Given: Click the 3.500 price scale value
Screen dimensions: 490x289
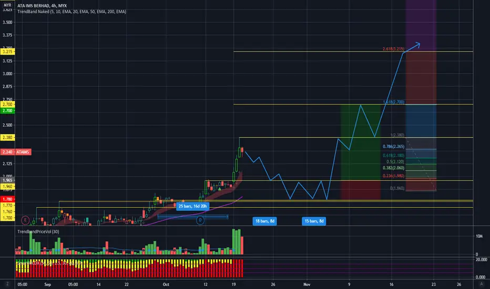Looking at the screenshot, I should [x=7, y=22].
